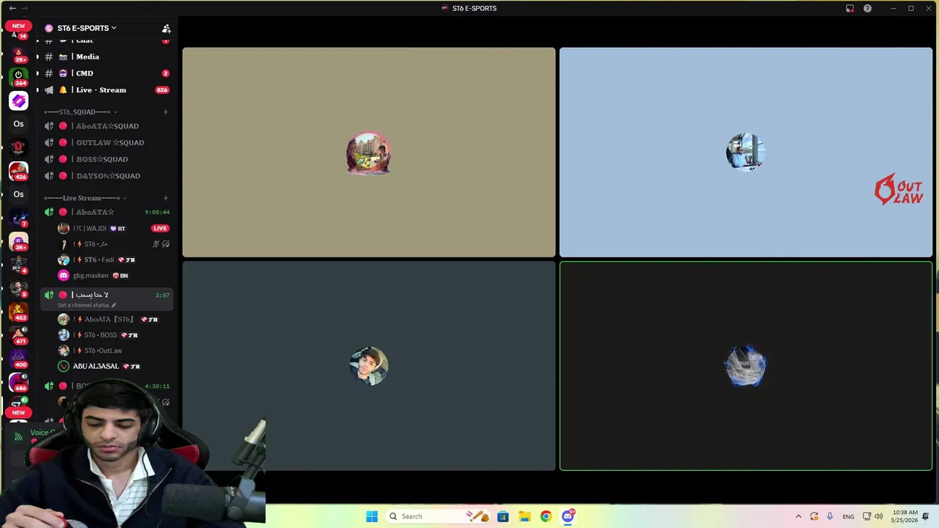Open the server with the 14 badge
Viewport: 939px width, 528px height.
(x=18, y=33)
